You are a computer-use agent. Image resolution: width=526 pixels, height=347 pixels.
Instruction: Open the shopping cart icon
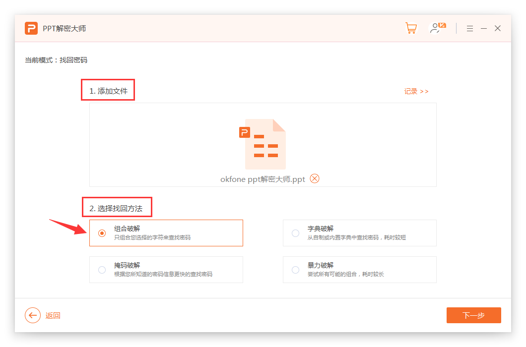tap(411, 28)
